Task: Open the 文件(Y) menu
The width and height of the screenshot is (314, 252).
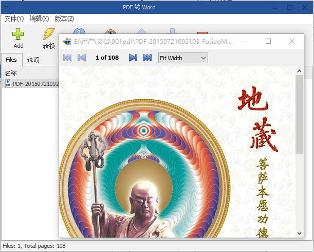Action: (14, 19)
